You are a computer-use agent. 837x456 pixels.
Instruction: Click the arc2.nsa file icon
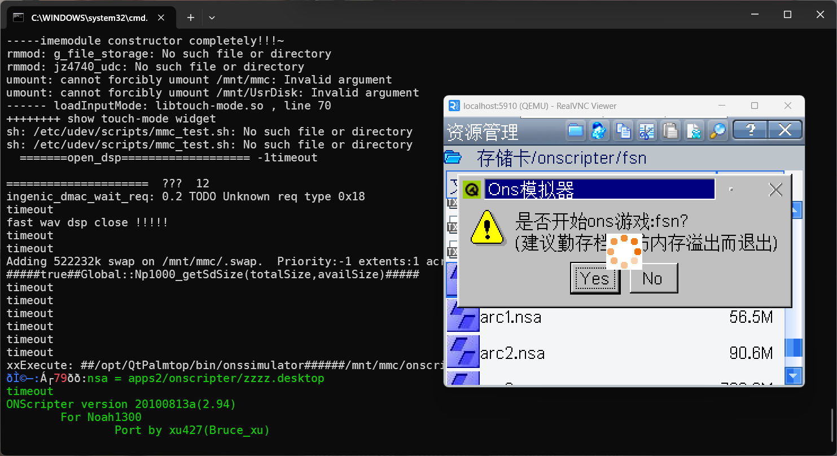point(463,352)
